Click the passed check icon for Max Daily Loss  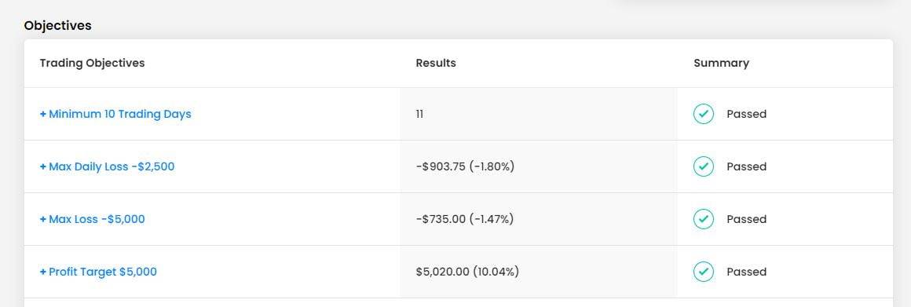[x=703, y=166]
